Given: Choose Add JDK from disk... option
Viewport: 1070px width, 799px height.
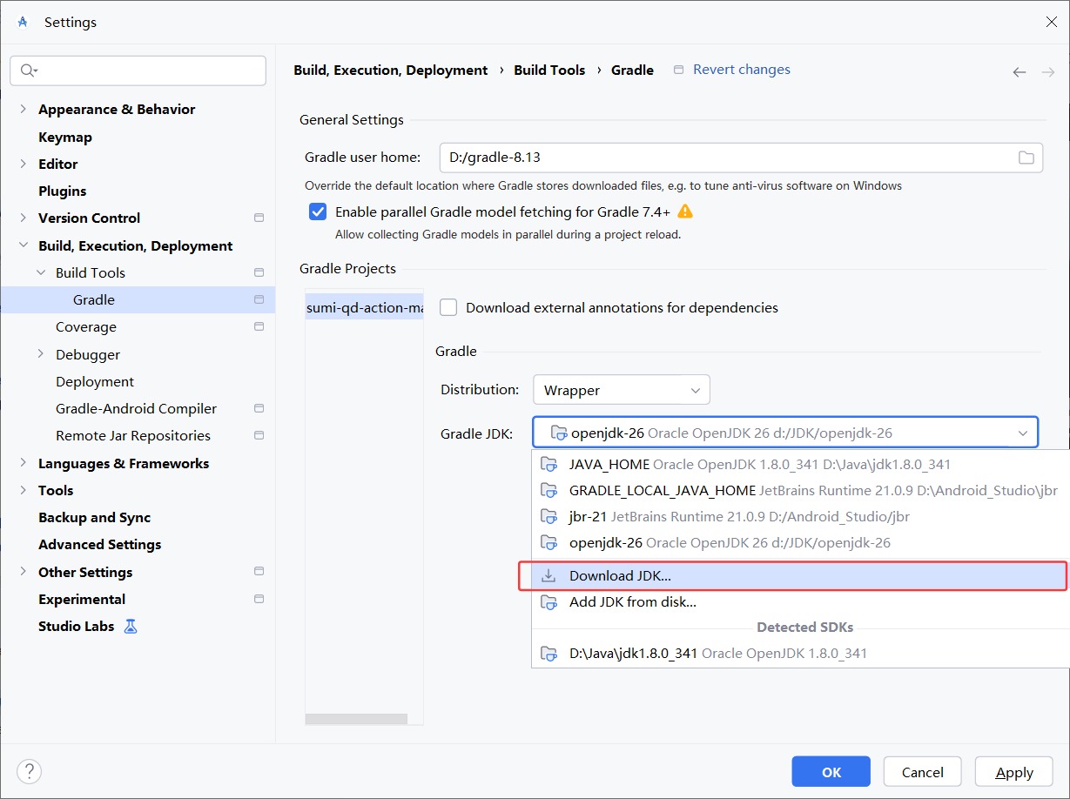Looking at the screenshot, I should tap(800, 601).
